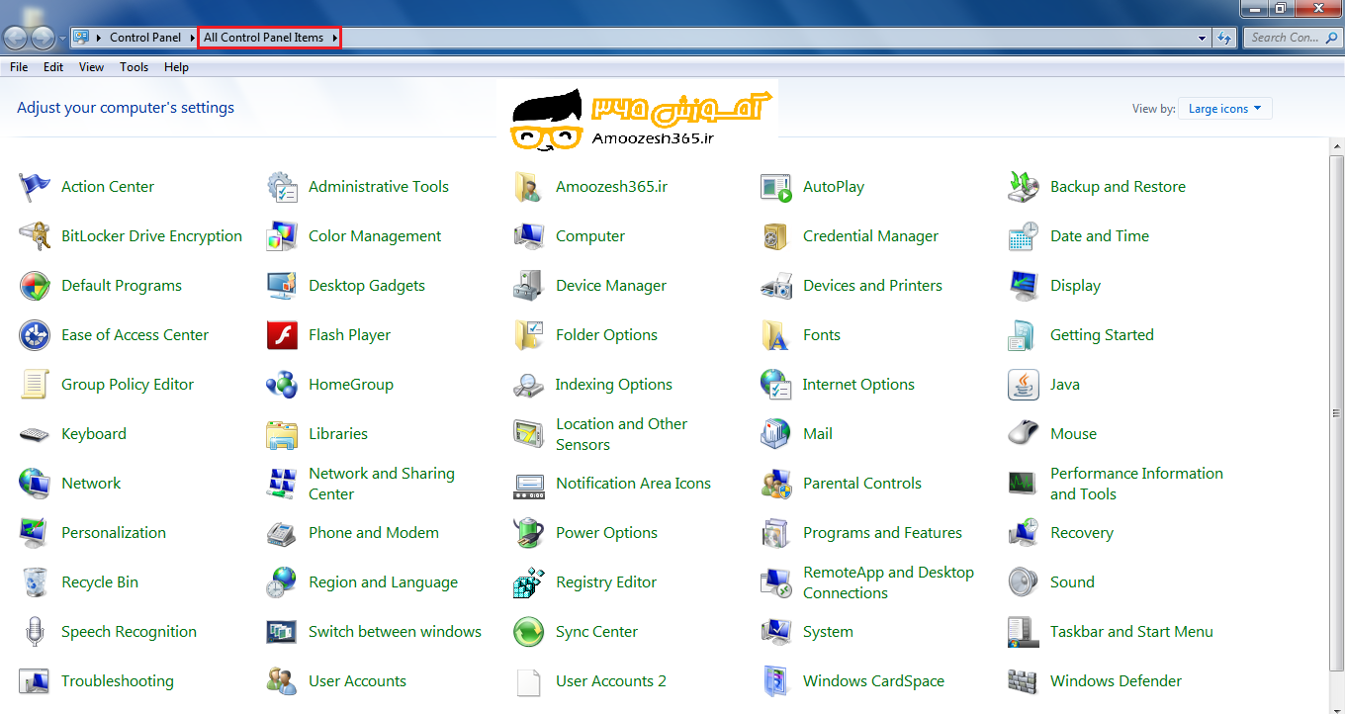Expand the View by Large icons dropdown
The width and height of the screenshot is (1345, 714).
point(1225,109)
